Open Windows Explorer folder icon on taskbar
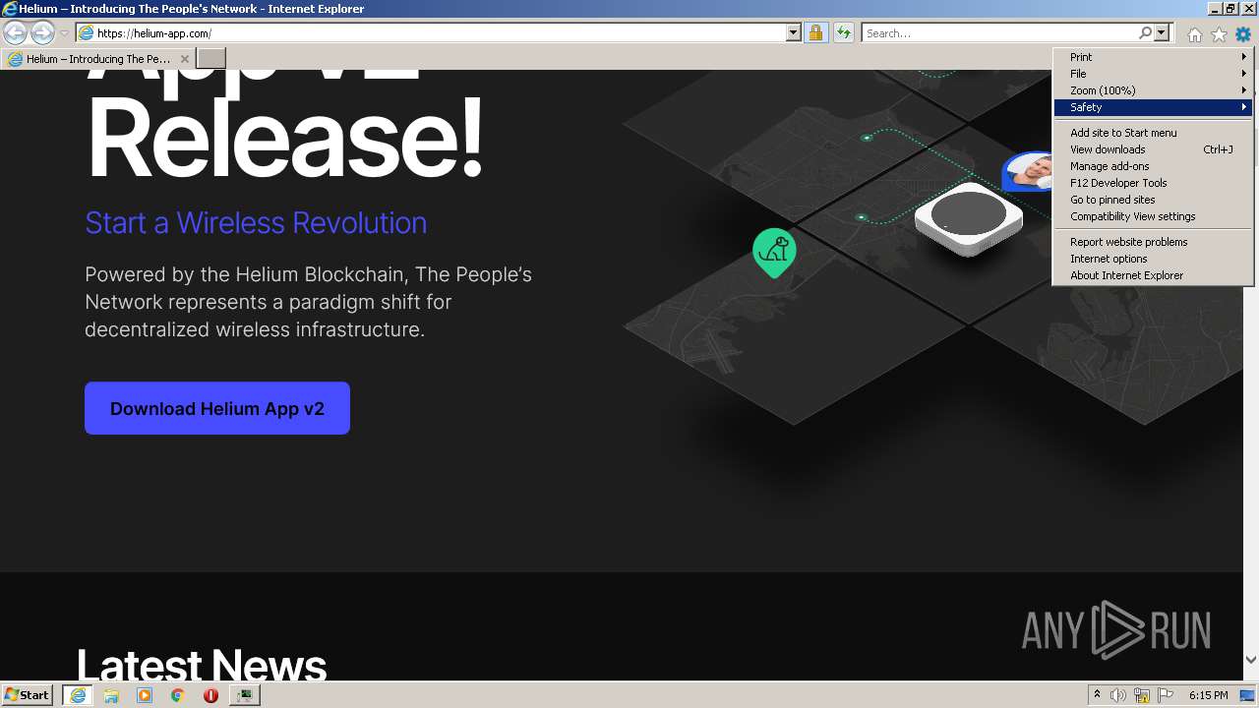1259x708 pixels. 111,695
